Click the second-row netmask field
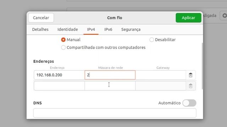This screenshot has width=227, height=127. (x=110, y=86)
